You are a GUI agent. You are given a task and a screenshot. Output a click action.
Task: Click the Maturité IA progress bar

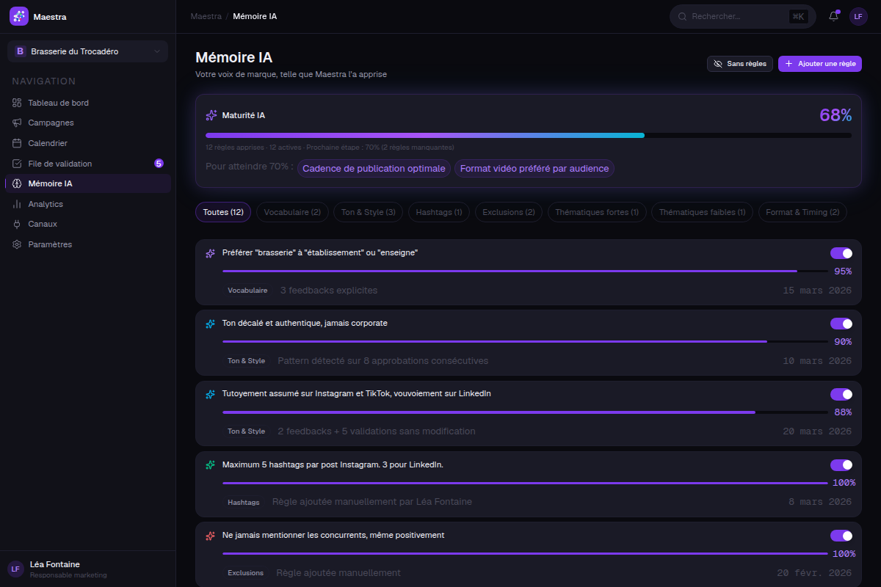[x=529, y=135]
